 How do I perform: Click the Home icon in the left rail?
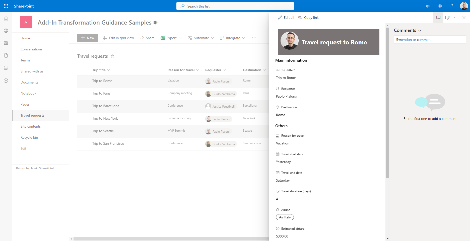coord(6,18)
